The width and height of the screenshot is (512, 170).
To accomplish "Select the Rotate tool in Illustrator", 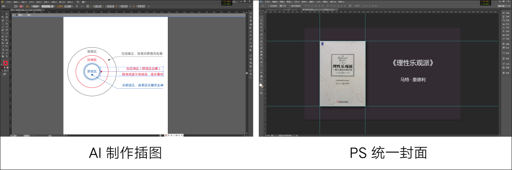I will [3, 33].
